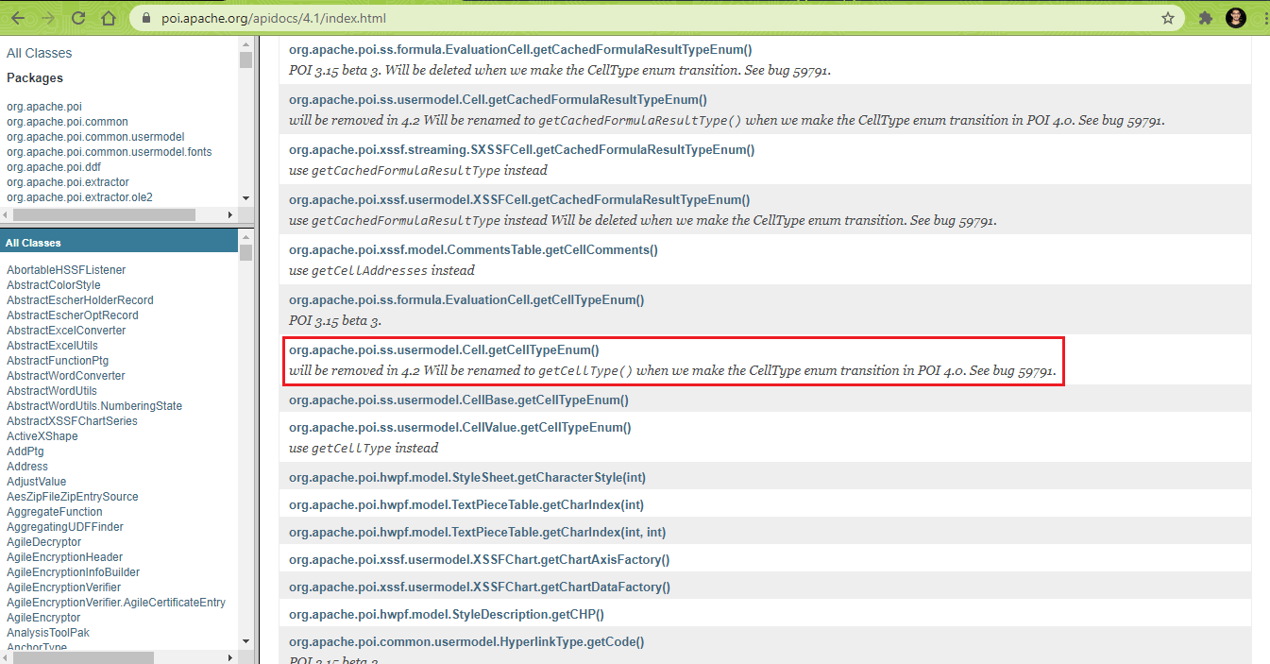Open AbstractEscherHolderRecord class
The height and width of the screenshot is (664, 1270).
point(79,300)
